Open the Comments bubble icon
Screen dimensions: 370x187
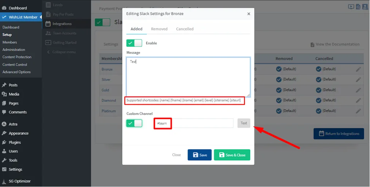(4, 112)
